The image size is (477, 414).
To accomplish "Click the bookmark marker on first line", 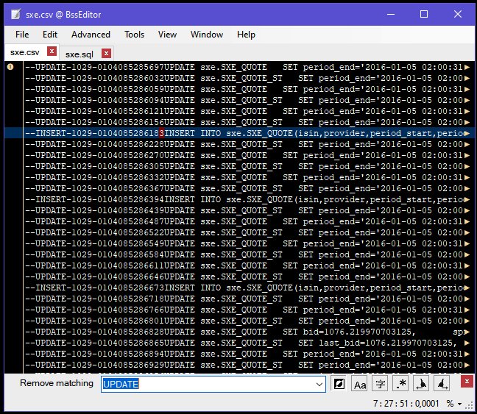I will tap(10, 67).
